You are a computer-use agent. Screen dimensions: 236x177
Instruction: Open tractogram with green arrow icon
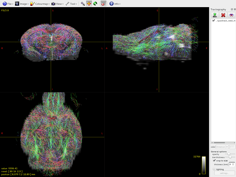pyautogui.click(x=215, y=15)
